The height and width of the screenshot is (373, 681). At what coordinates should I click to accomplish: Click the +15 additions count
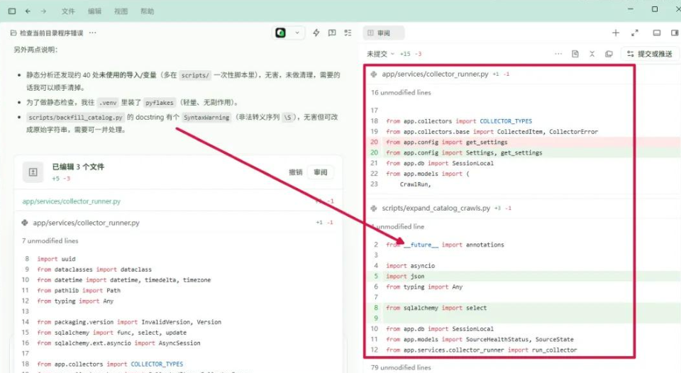405,54
